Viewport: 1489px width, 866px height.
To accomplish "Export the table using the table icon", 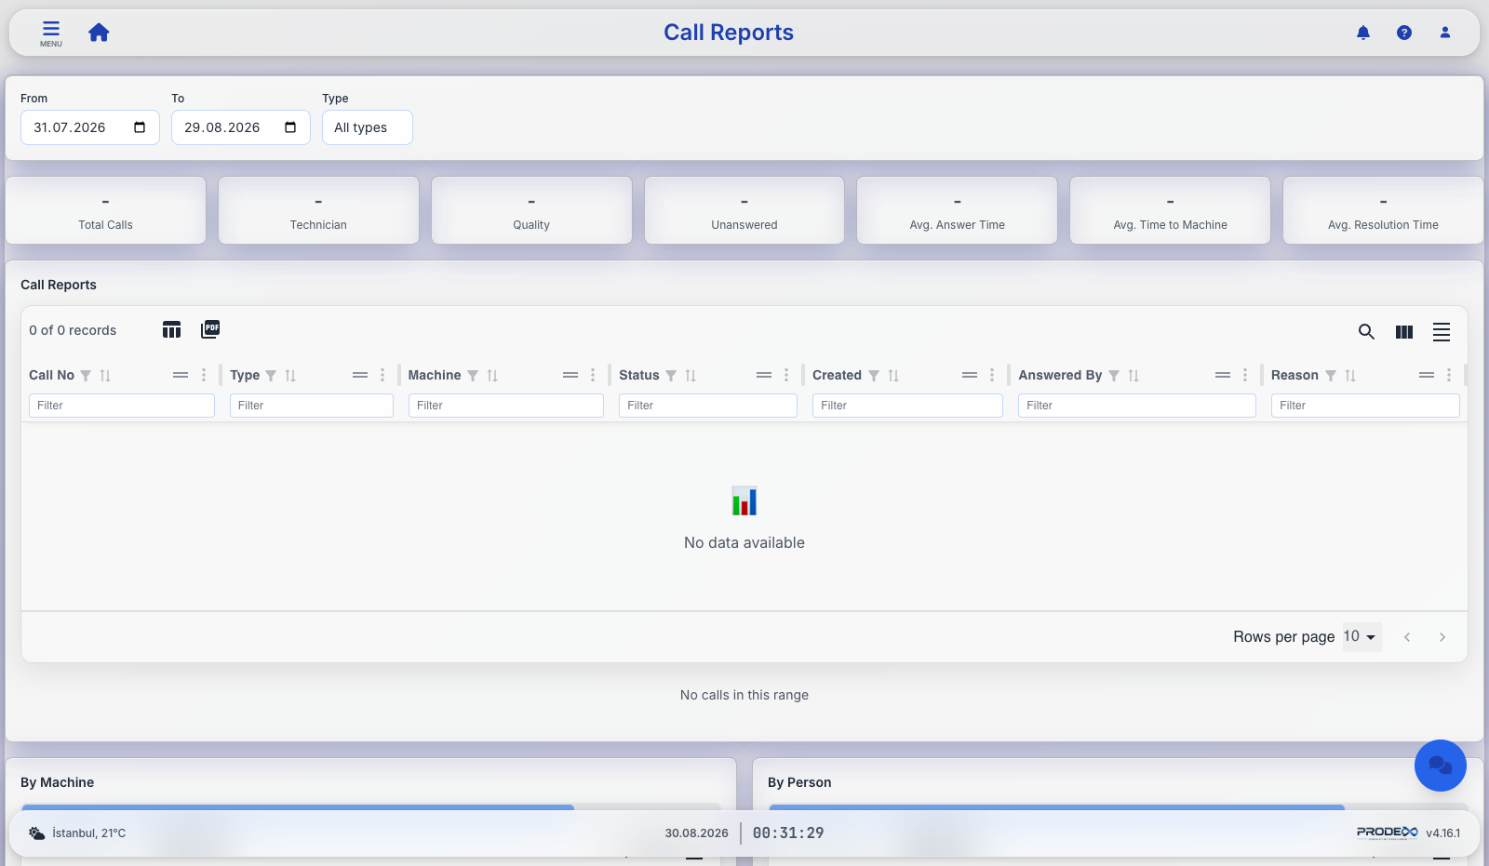I will (x=171, y=329).
